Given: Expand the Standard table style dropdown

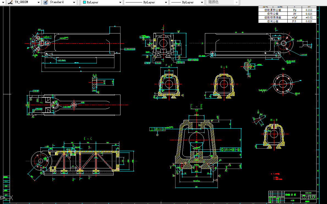Looking at the screenshot, I should point(74,2).
